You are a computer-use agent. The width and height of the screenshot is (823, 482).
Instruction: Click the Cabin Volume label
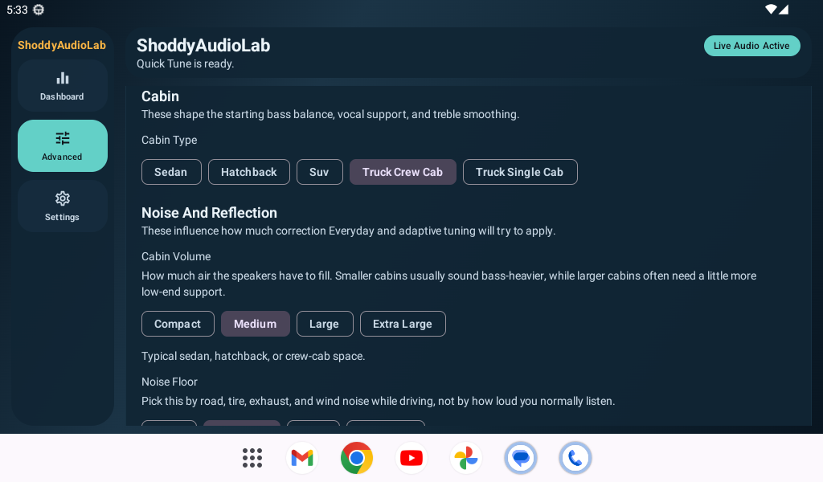click(176, 256)
